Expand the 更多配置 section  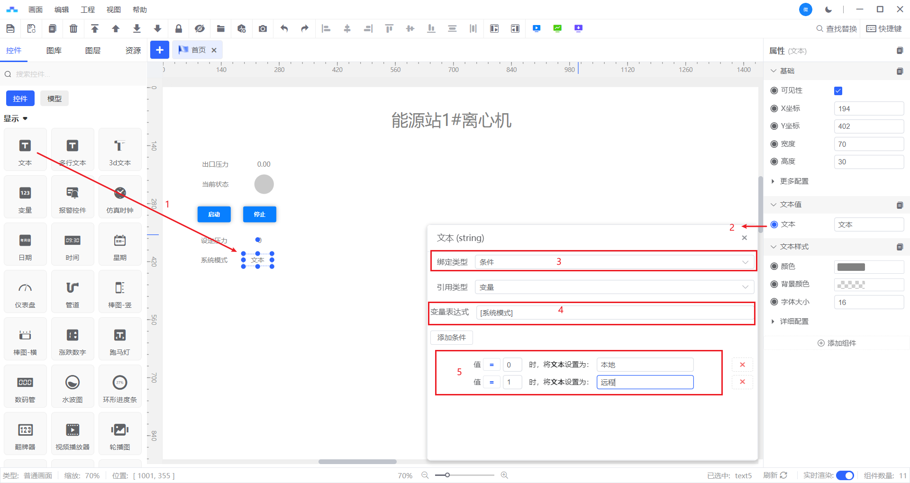[794, 181]
